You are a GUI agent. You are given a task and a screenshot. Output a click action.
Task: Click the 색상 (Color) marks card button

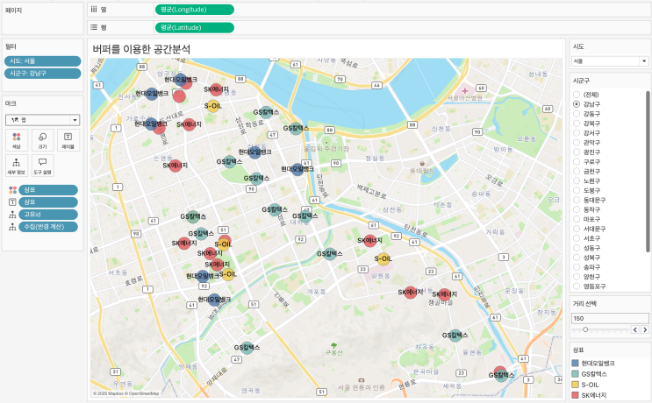coord(17,140)
